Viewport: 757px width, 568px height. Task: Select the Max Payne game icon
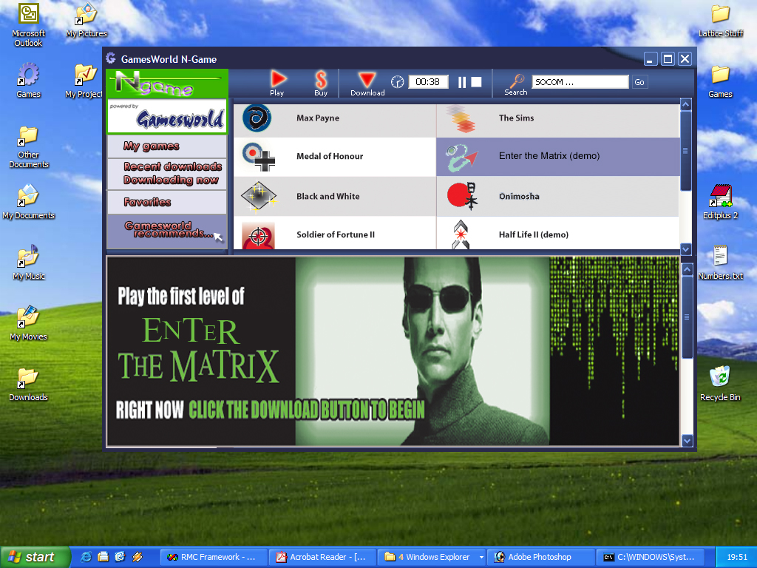click(257, 117)
